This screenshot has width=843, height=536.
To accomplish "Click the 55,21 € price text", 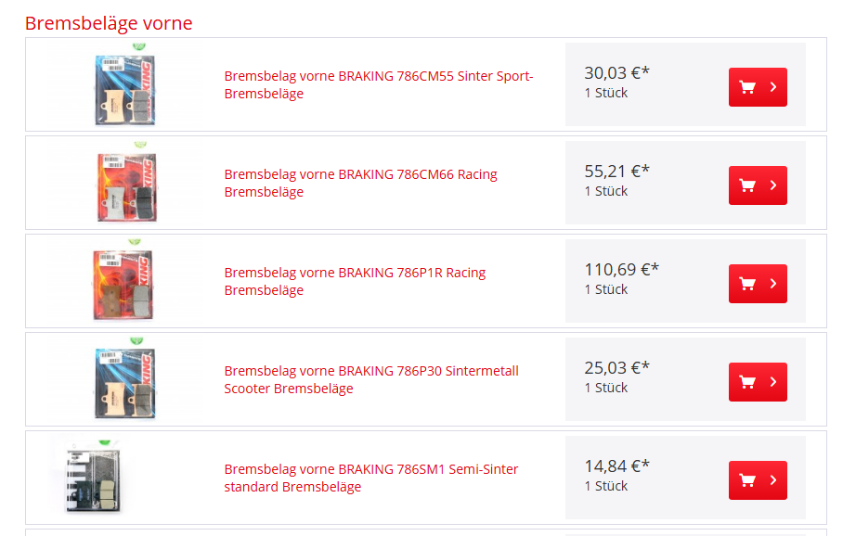I will (616, 171).
